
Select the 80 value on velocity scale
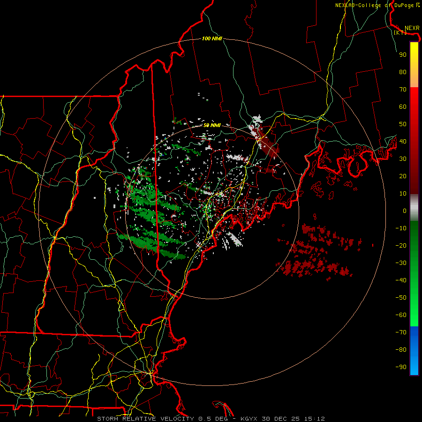point(403,72)
